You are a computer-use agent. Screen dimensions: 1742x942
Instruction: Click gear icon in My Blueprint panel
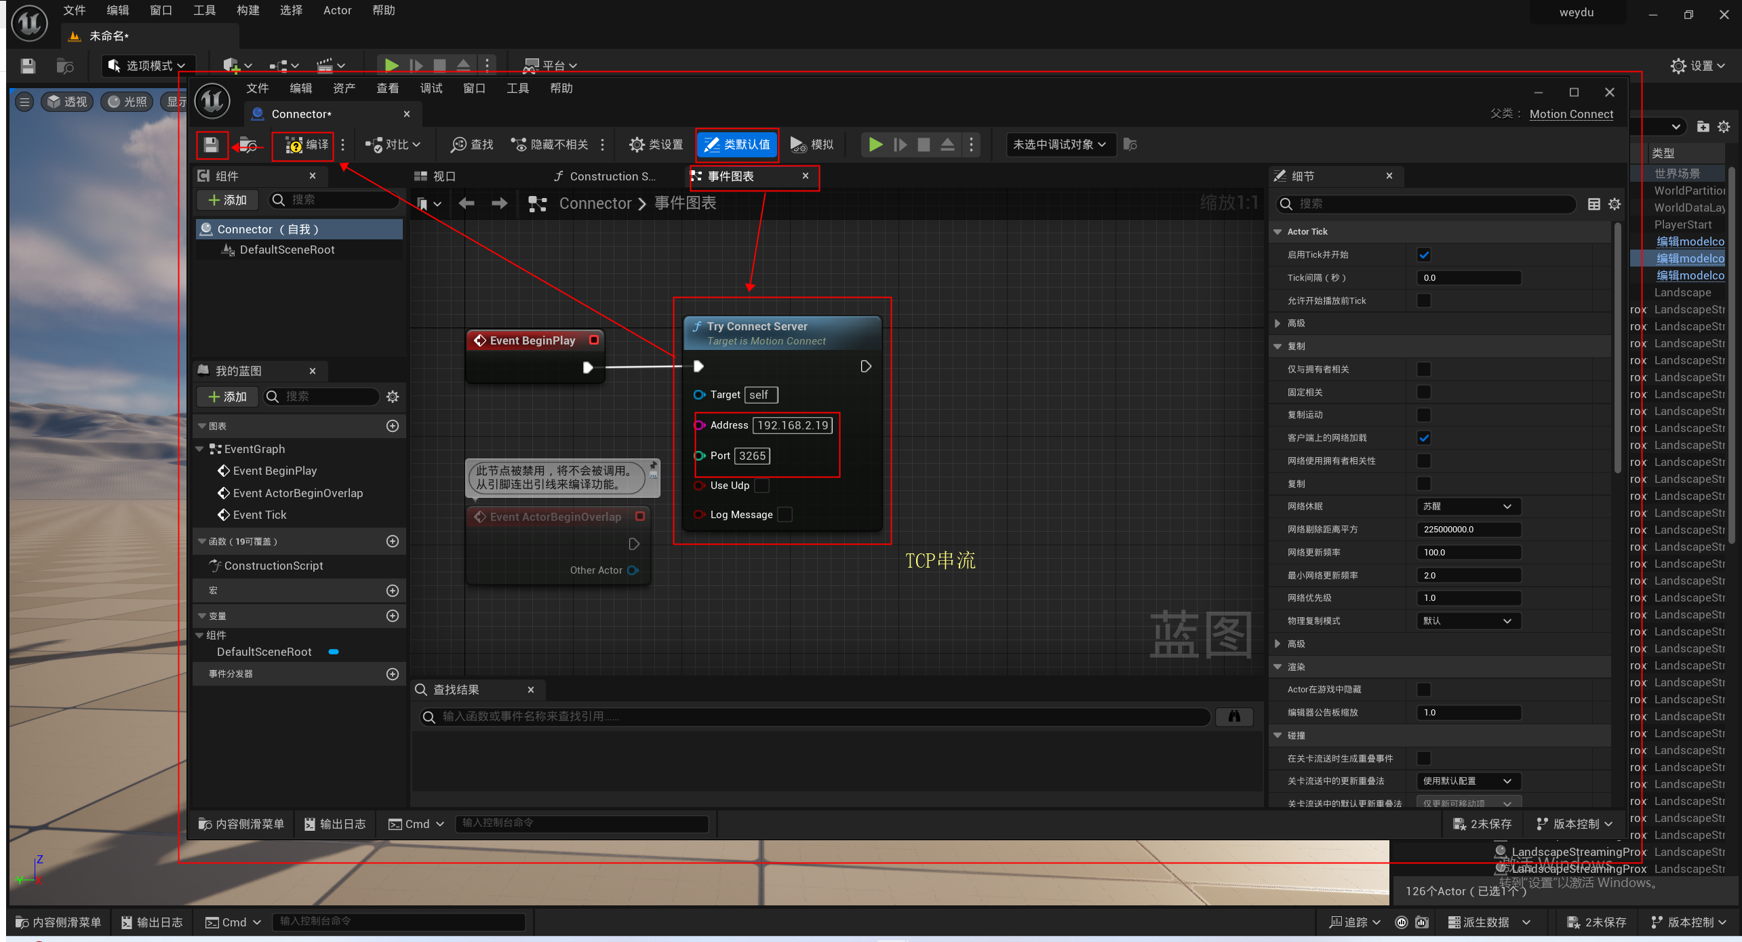click(x=393, y=397)
